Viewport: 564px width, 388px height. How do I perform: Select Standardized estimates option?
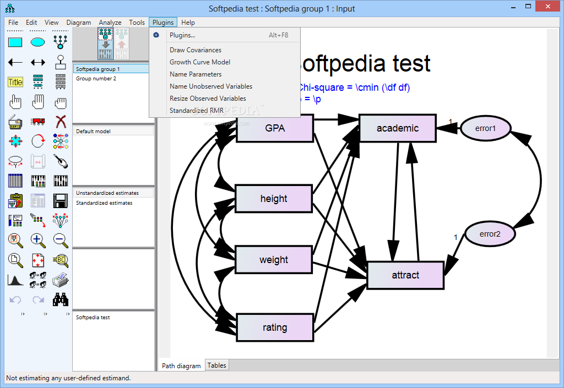tap(113, 203)
